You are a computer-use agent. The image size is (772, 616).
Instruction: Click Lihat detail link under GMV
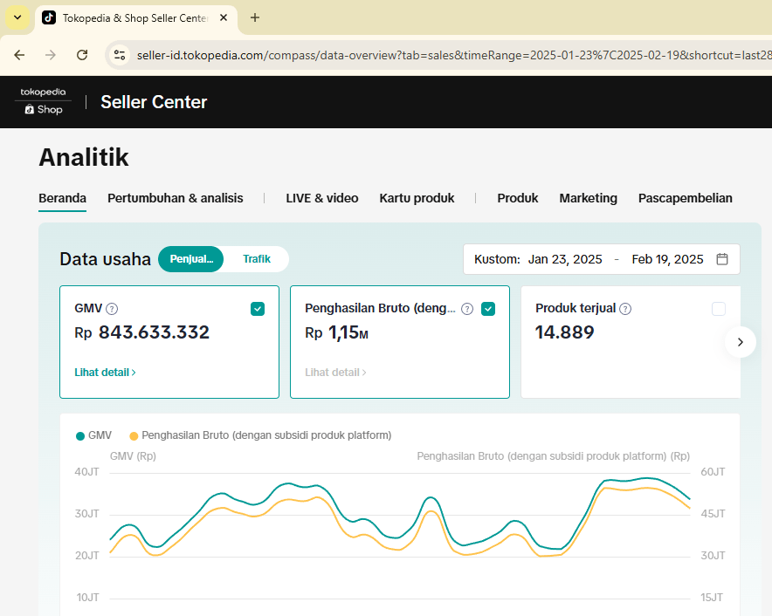(105, 373)
